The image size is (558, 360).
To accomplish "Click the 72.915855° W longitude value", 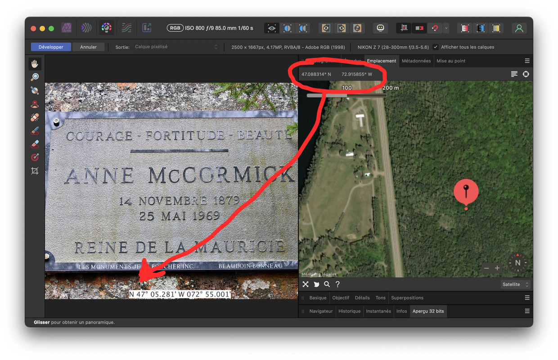I will [x=357, y=74].
